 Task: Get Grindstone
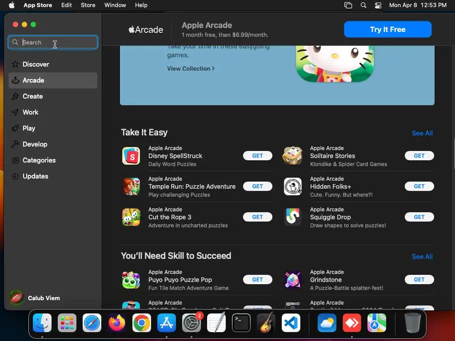(x=419, y=280)
